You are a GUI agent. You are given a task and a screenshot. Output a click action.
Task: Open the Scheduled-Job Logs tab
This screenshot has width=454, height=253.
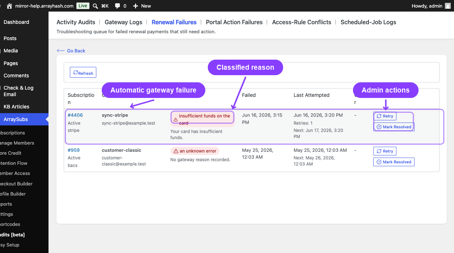coord(368,22)
